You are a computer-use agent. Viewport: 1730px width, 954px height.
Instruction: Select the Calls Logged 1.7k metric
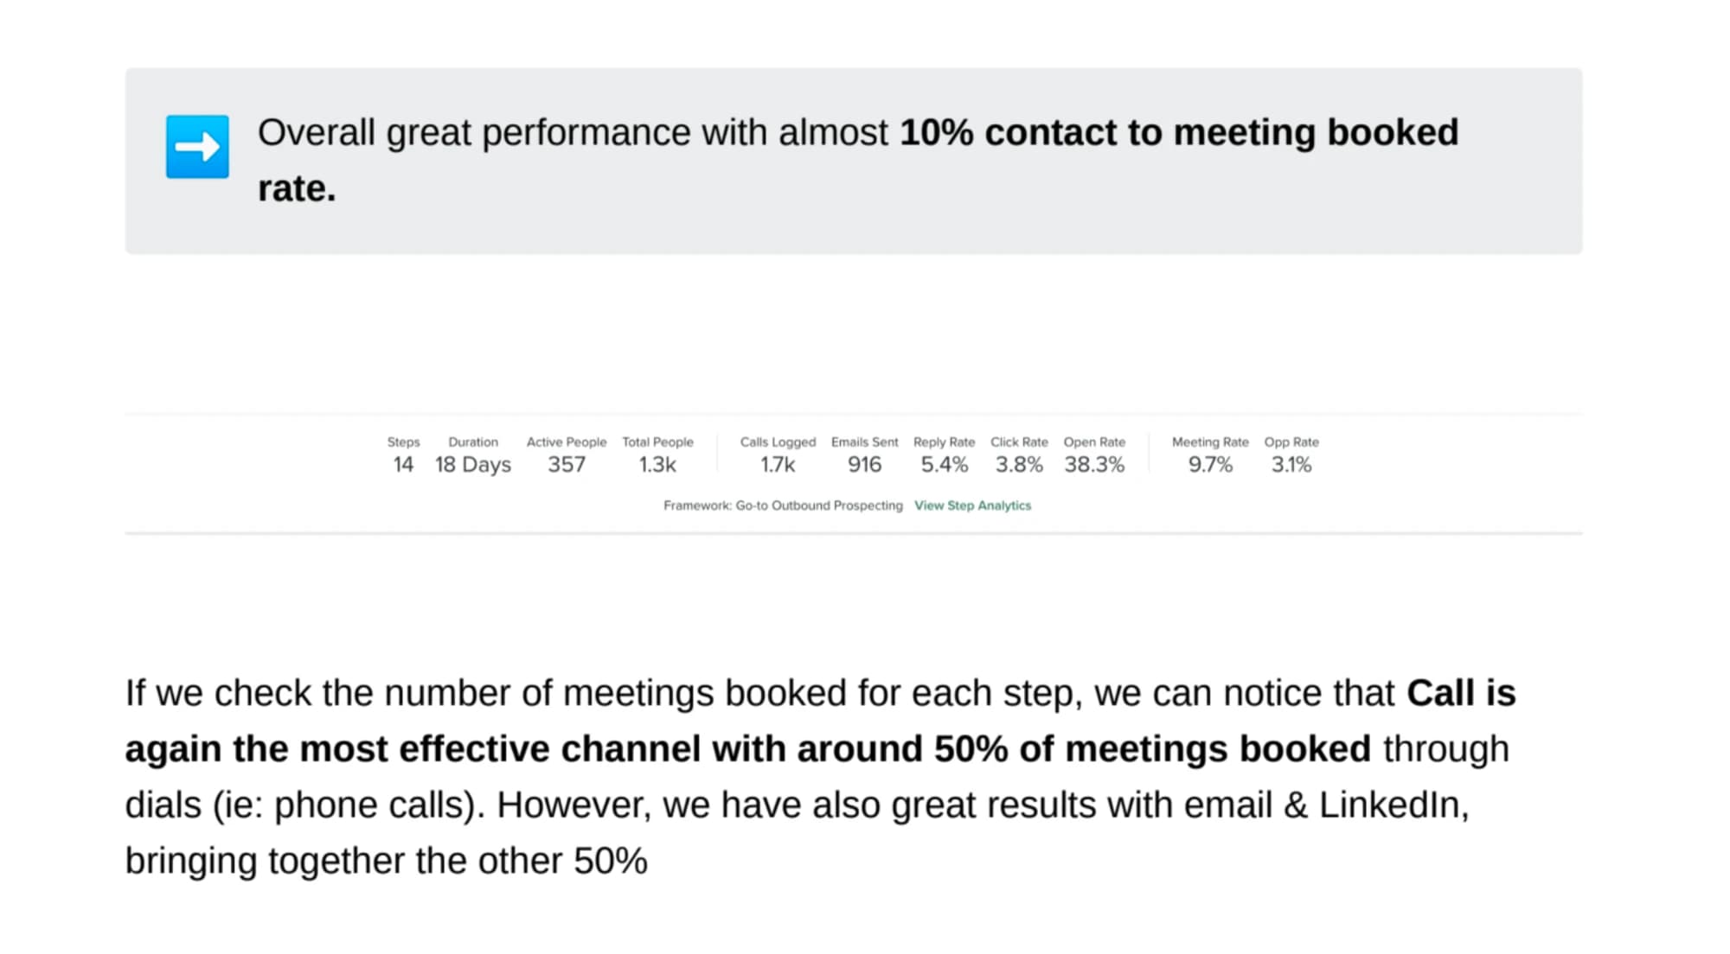(x=778, y=455)
